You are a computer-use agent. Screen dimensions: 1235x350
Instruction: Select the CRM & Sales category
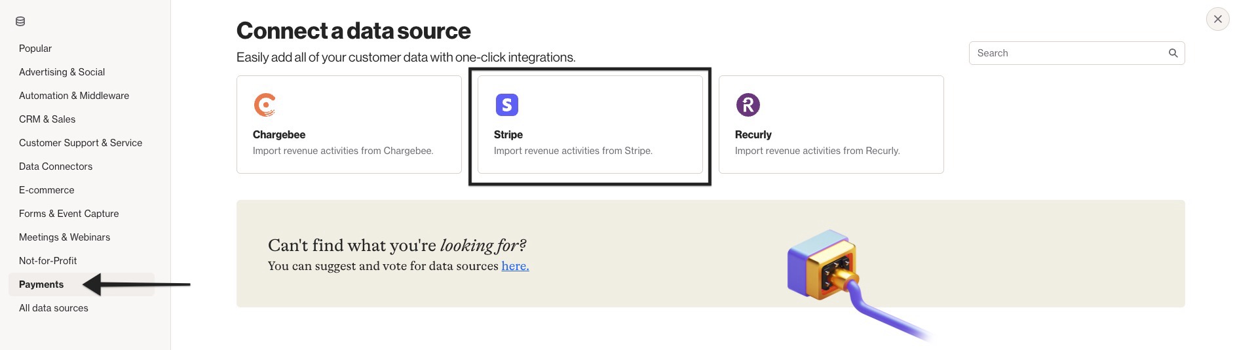point(47,119)
